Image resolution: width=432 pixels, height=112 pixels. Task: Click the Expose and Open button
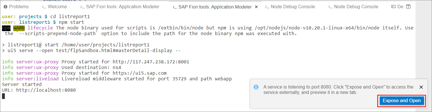tap(402, 101)
